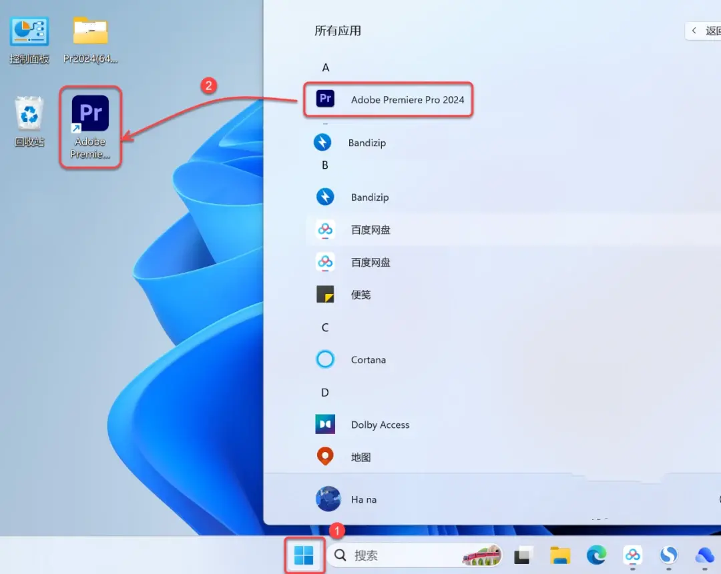Jump via letter A section header

[326, 67]
